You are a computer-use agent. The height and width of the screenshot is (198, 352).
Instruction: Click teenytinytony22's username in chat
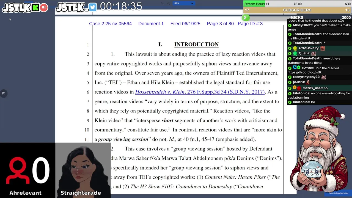click(306, 77)
